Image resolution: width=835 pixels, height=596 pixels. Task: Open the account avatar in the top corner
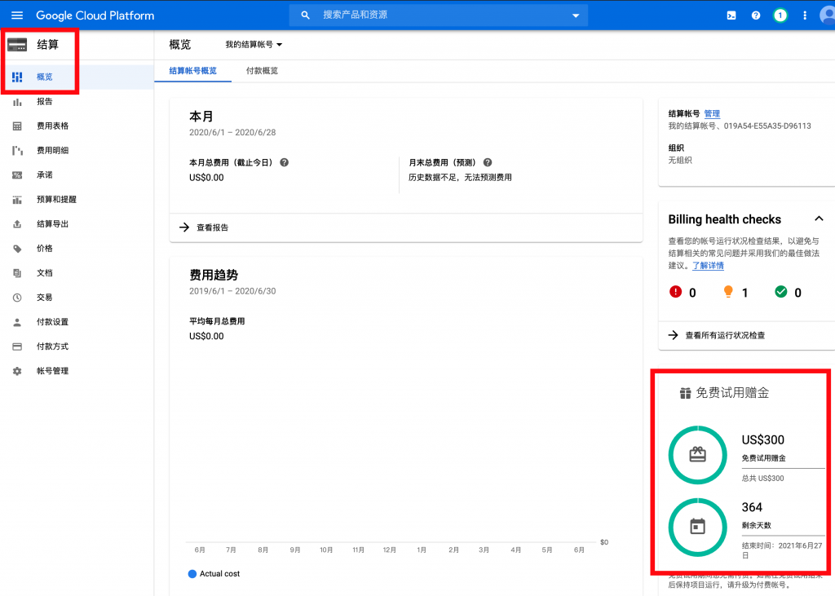coord(828,15)
